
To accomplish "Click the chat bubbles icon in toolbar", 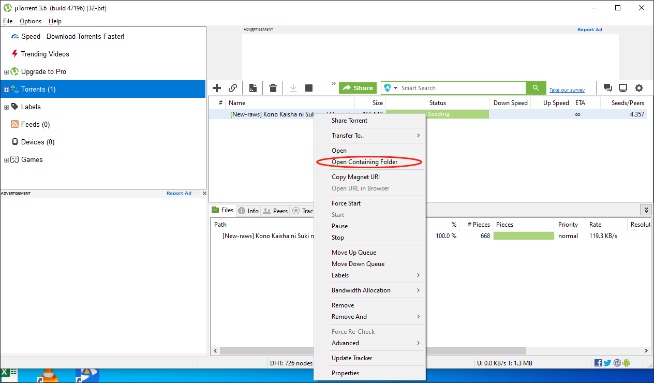I will [608, 88].
